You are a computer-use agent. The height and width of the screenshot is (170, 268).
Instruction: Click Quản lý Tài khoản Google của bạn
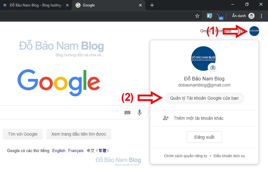[204, 98]
